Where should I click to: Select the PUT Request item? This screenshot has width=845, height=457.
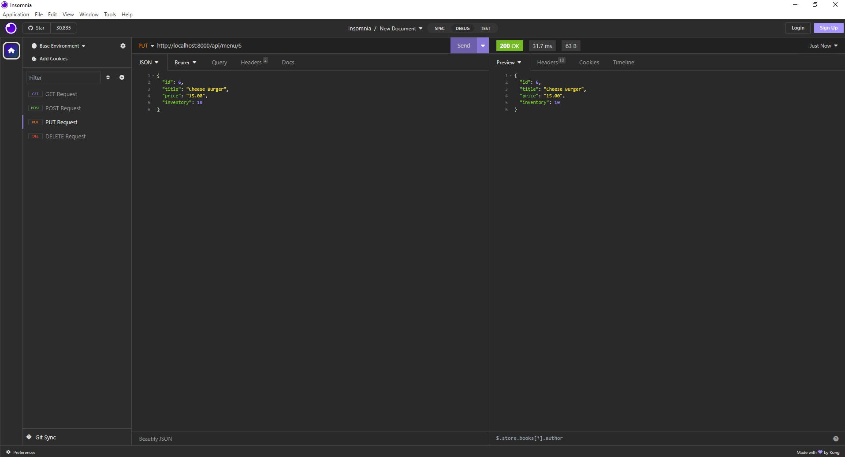pyautogui.click(x=77, y=122)
